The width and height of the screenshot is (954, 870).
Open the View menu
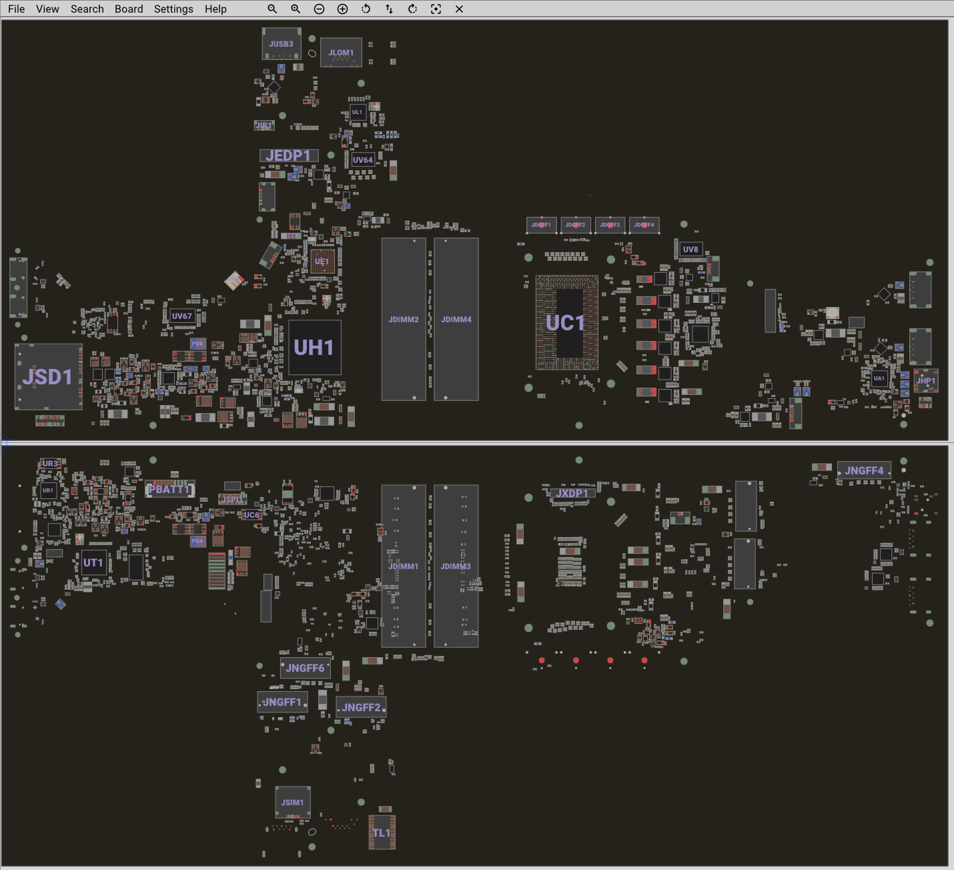click(47, 9)
